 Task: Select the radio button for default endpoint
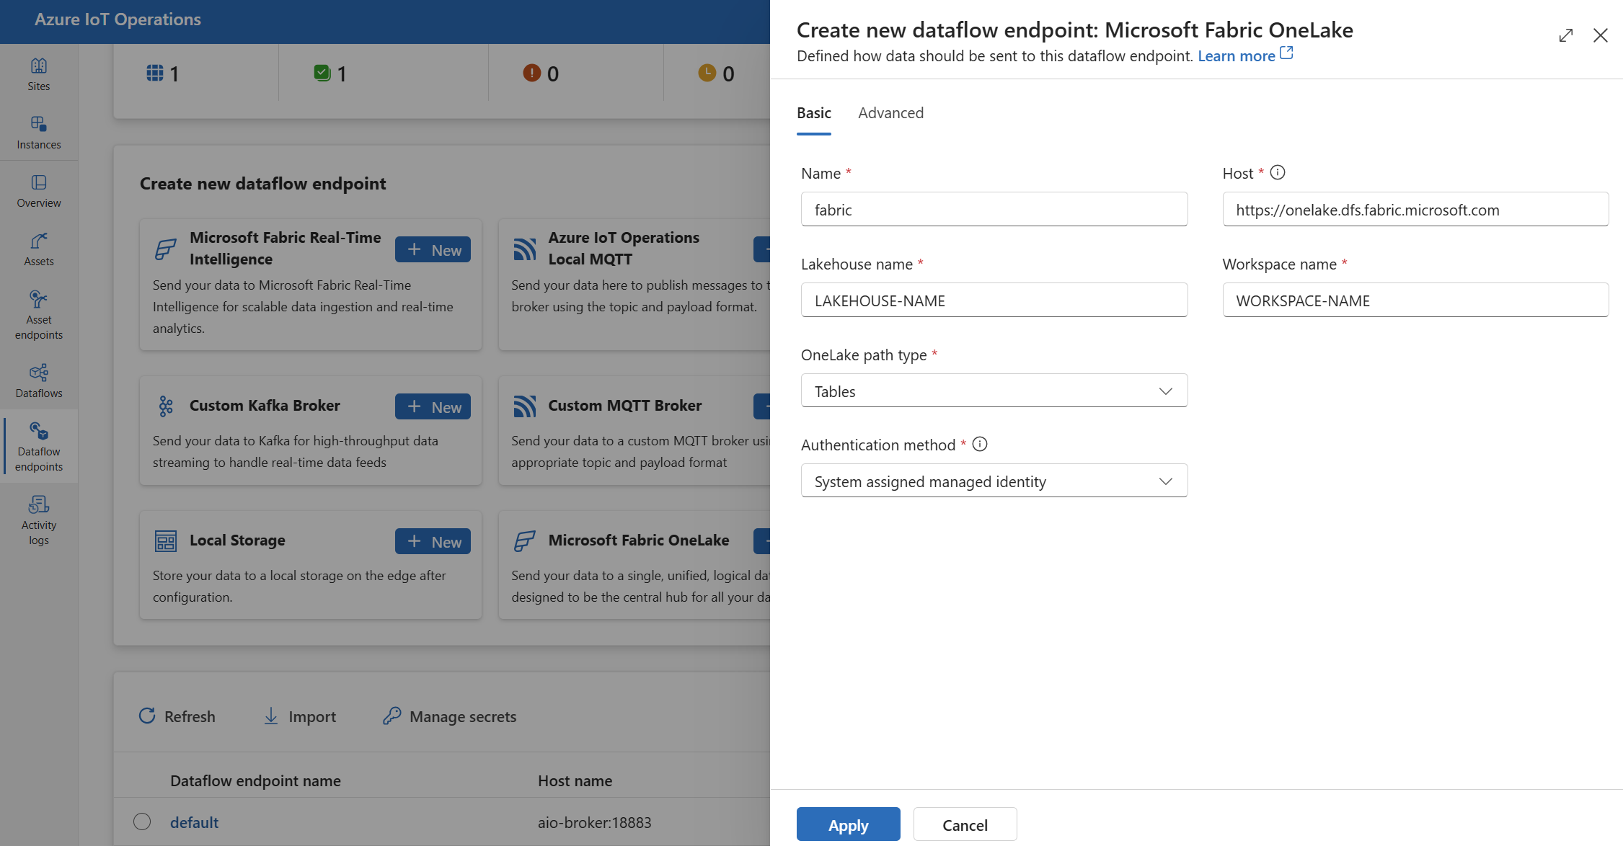pos(140,821)
